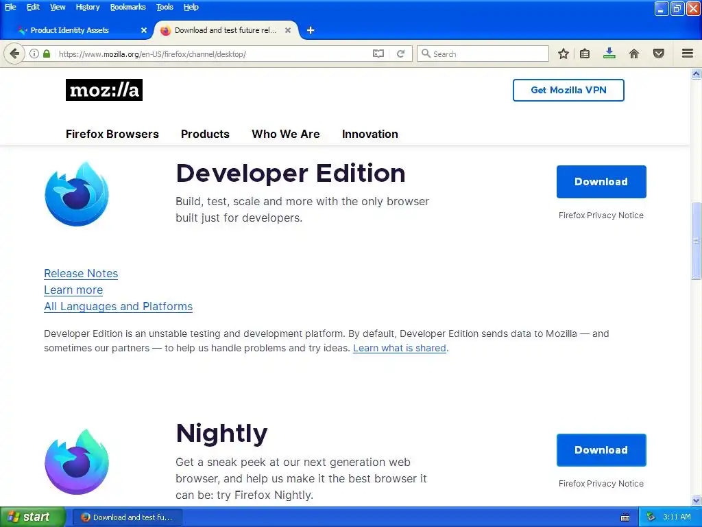
Task: Click the vertical scrollbar thumb
Action: click(697, 241)
